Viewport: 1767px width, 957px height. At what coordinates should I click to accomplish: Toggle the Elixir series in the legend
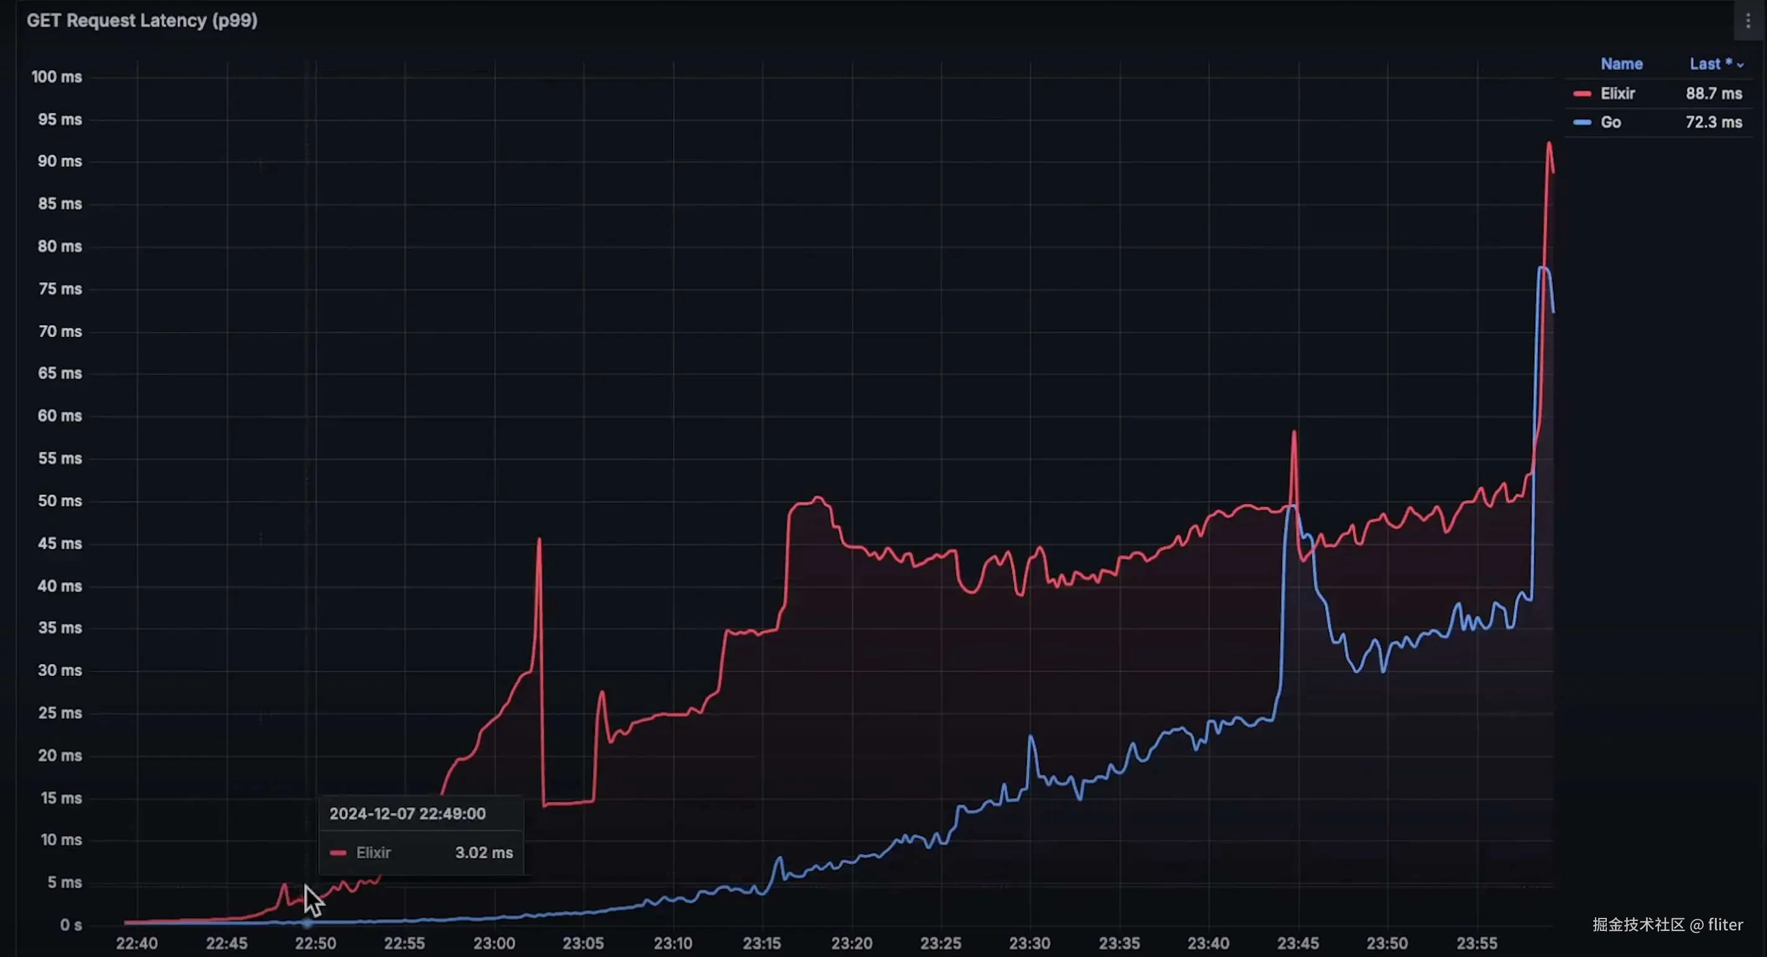click(1617, 94)
